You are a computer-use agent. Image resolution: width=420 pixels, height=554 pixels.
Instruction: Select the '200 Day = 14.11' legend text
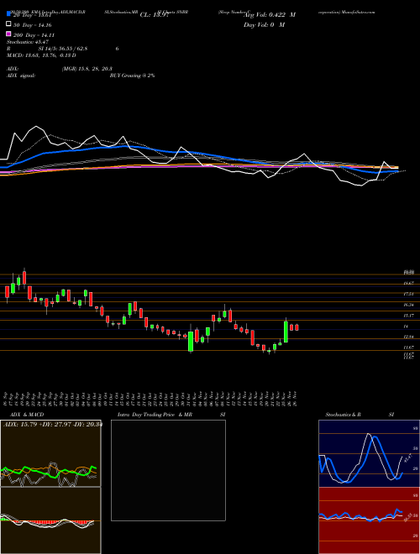tap(34, 35)
